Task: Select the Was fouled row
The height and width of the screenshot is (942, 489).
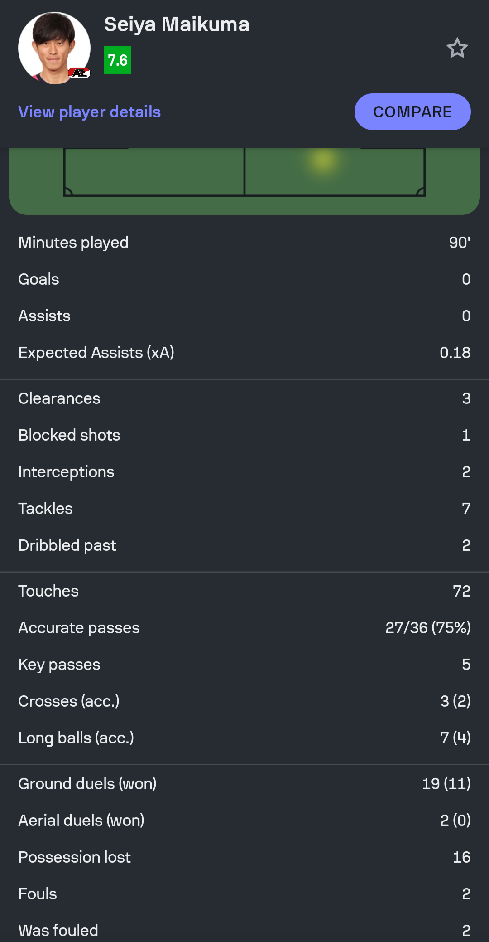Action: click(244, 930)
